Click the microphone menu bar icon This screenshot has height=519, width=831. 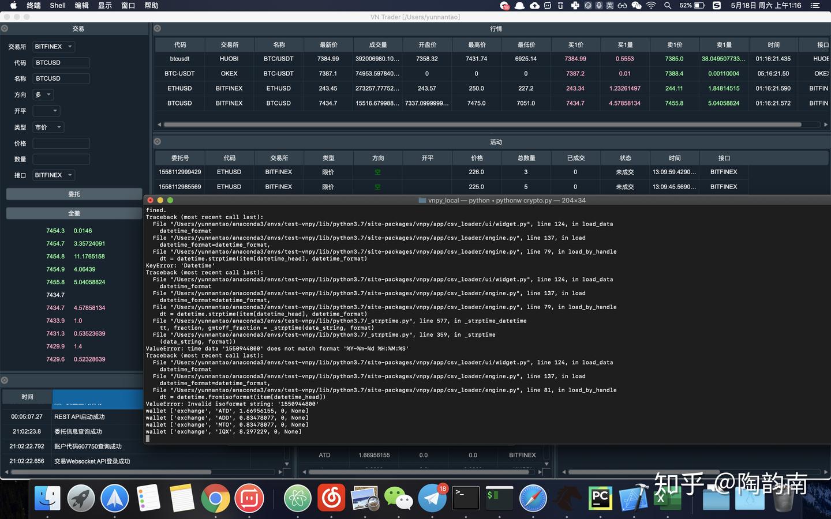599,5
